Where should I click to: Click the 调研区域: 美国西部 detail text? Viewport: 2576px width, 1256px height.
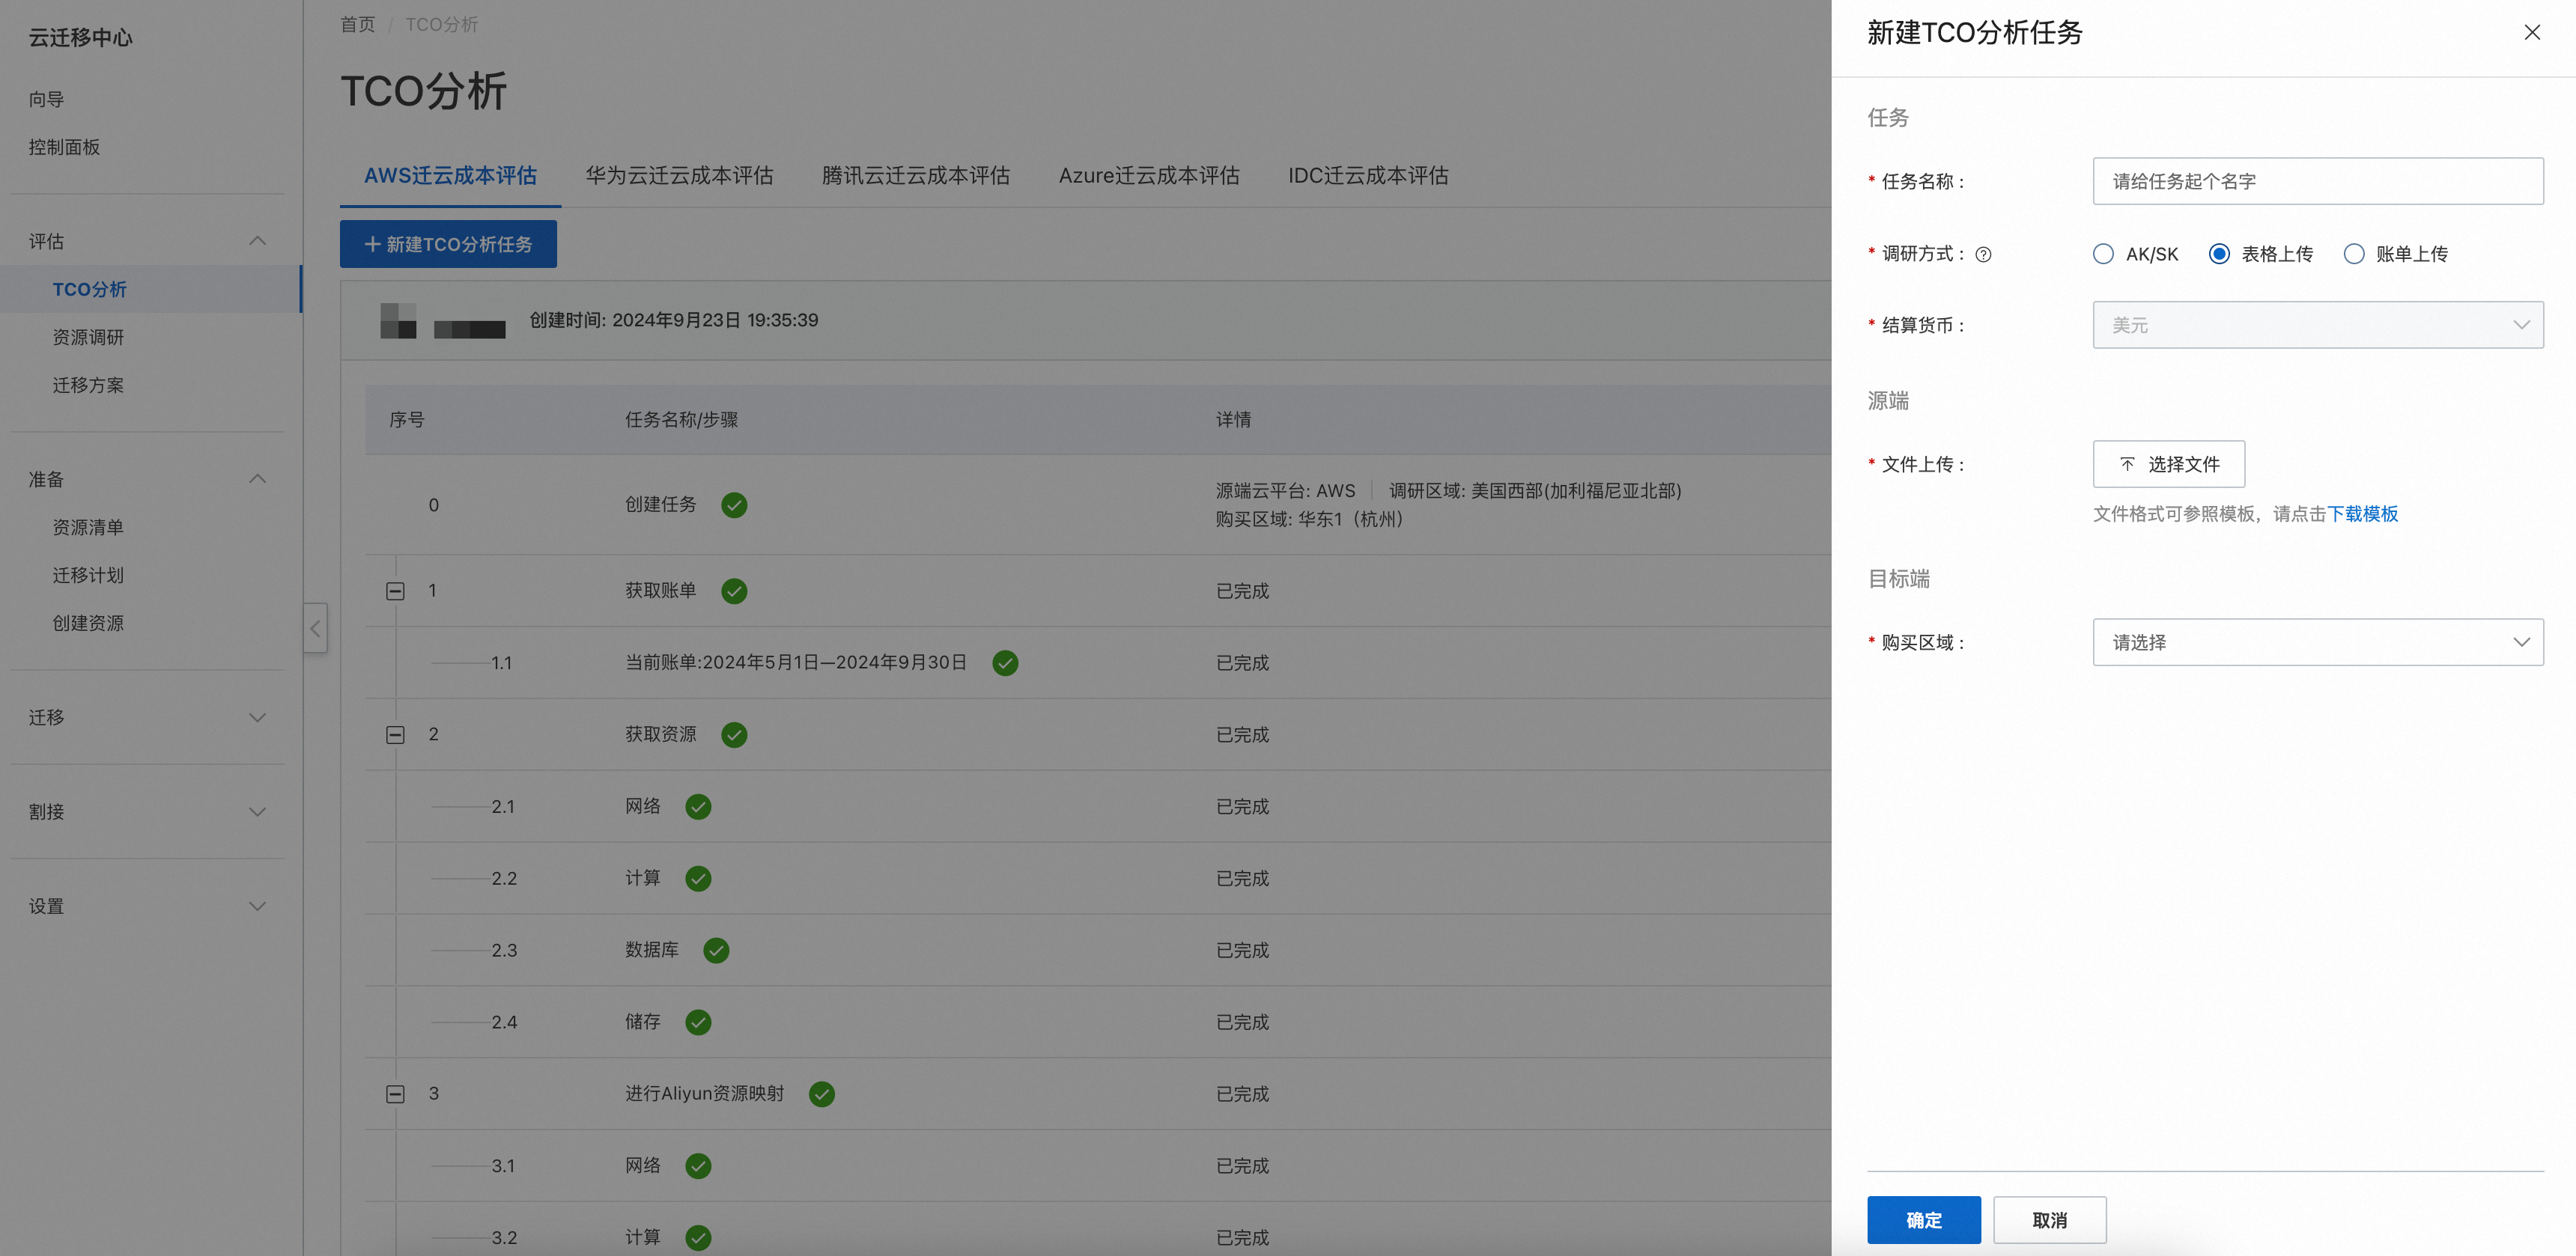(x=1535, y=490)
